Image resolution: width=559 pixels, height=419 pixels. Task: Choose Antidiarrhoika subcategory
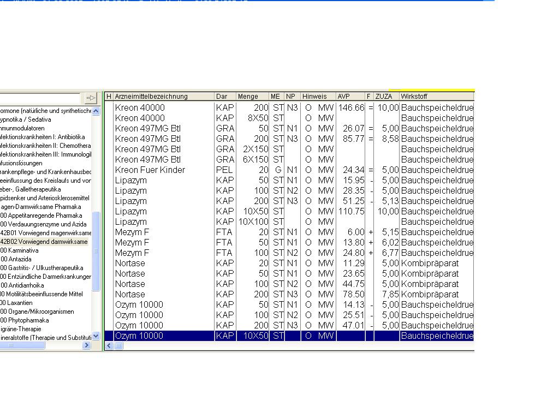(x=22, y=285)
